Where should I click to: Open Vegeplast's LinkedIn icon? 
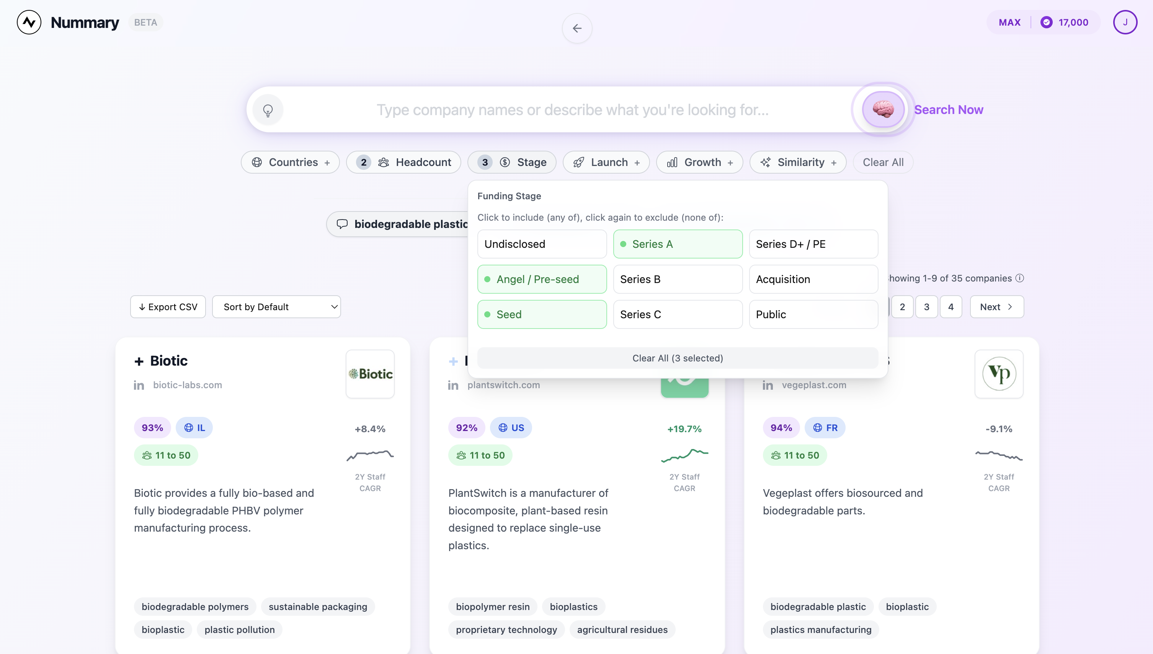coord(768,386)
